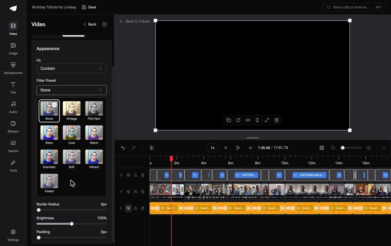
Task: Open the Text section in the sidebar
Action: (x=13, y=87)
